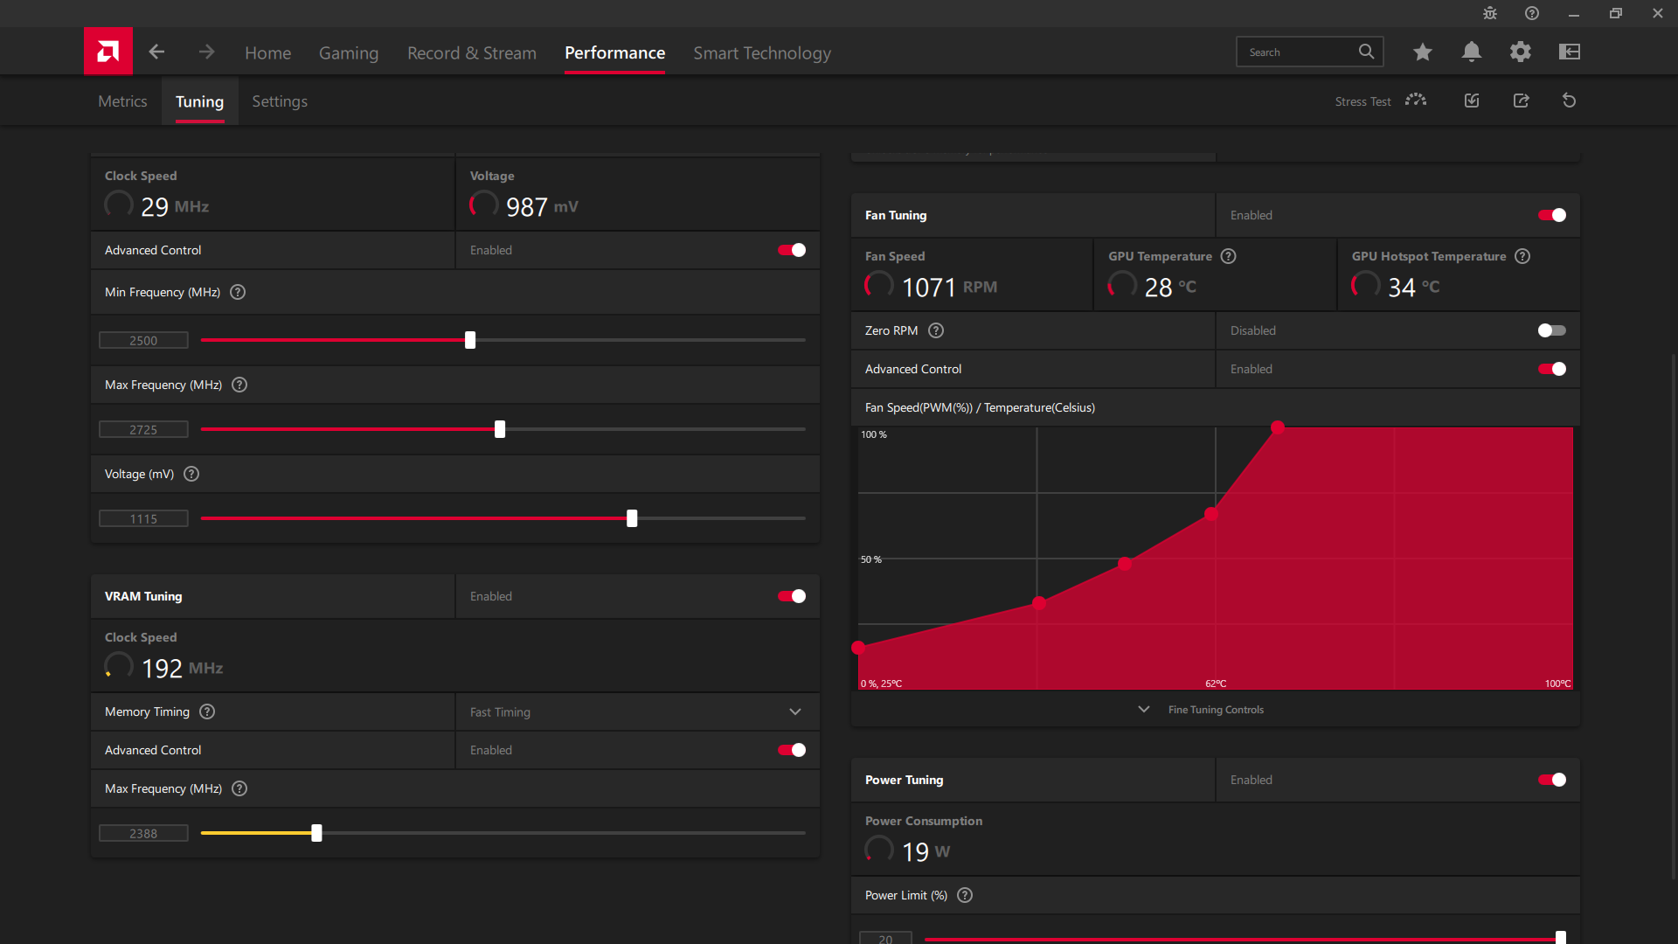The width and height of the screenshot is (1678, 944).
Task: Click the AMD logo icon
Action: 108,52
